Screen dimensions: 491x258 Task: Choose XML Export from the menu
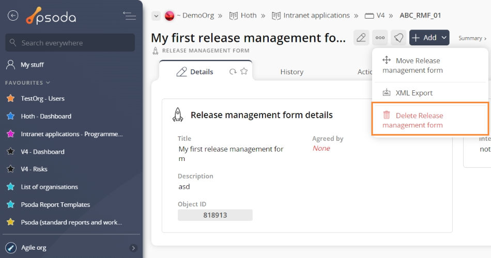pyautogui.click(x=413, y=93)
